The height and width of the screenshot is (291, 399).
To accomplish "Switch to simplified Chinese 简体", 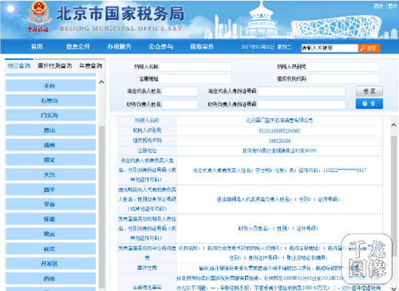I will [x=378, y=6].
